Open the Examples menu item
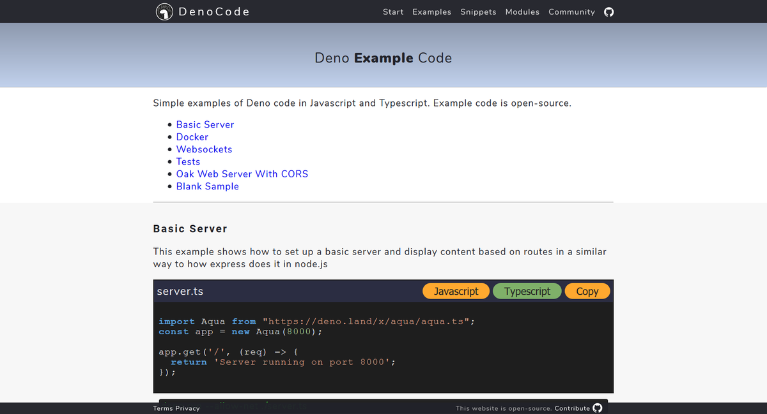Image resolution: width=767 pixels, height=414 pixels. [x=431, y=11]
